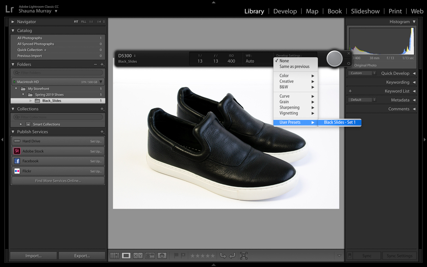This screenshot has height=267, width=427.
Task: Switch to Grid view in toolbar
Action: [114, 256]
